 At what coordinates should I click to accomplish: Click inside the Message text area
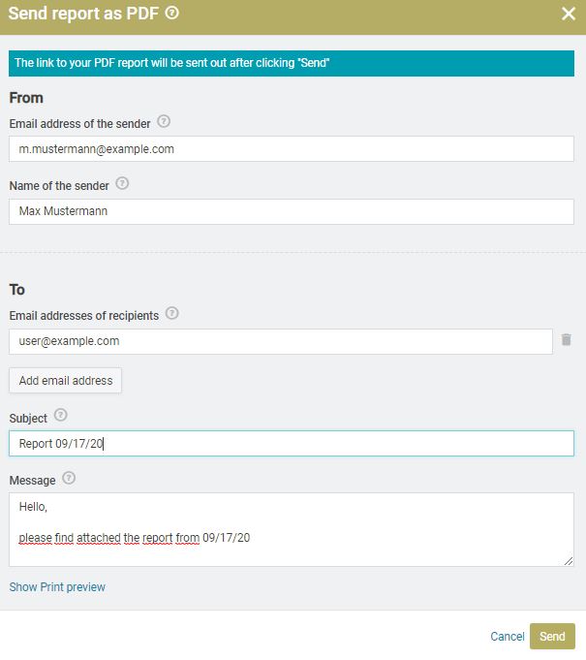pyautogui.click(x=292, y=529)
